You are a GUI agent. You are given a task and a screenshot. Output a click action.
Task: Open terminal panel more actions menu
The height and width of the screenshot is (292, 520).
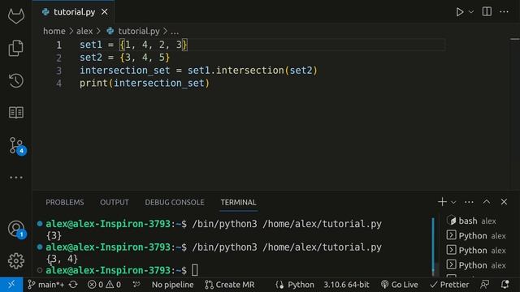click(469, 202)
